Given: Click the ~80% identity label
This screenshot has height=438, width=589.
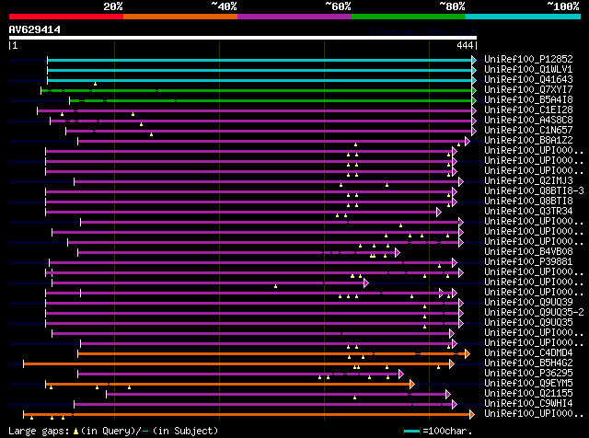Looking at the screenshot, I should click(452, 6).
